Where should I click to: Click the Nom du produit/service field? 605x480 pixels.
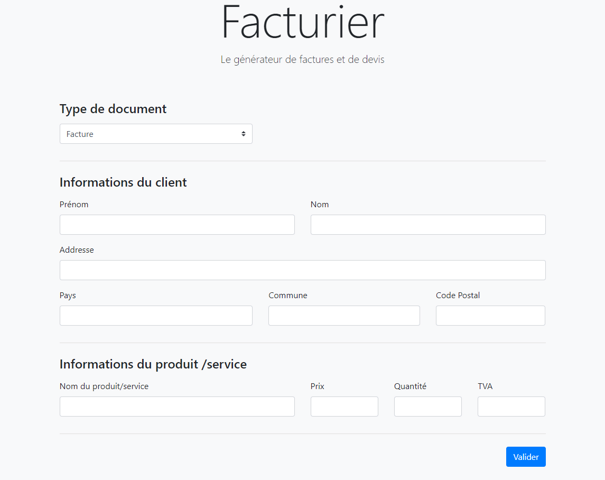point(177,407)
